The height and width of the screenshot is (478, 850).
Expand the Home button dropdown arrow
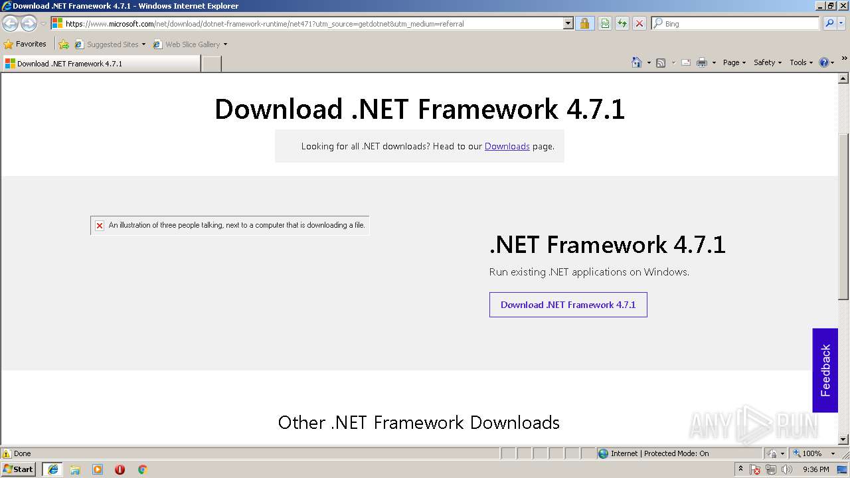pyautogui.click(x=648, y=62)
